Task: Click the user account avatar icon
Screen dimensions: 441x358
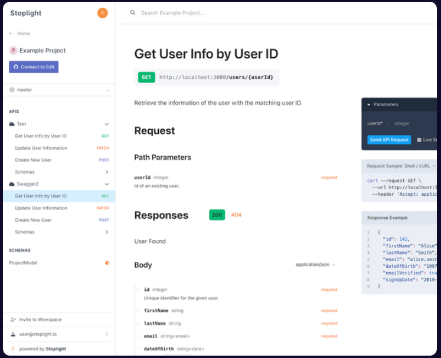Action: coord(13,334)
